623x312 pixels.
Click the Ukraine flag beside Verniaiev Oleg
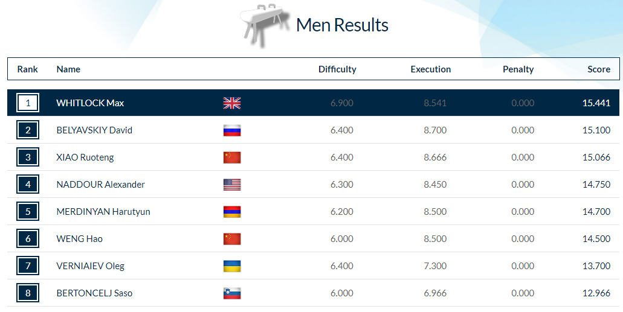tap(232, 266)
